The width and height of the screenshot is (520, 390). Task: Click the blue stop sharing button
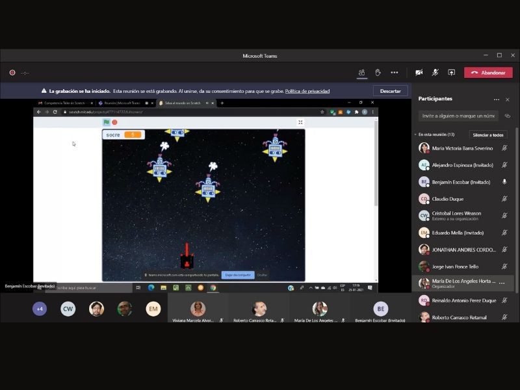238,275
